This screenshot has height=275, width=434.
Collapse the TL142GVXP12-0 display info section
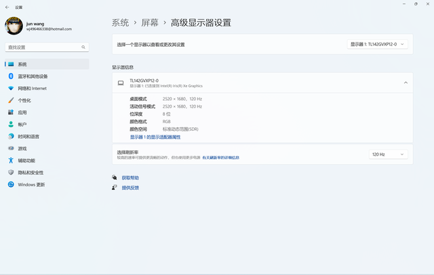pos(406,83)
